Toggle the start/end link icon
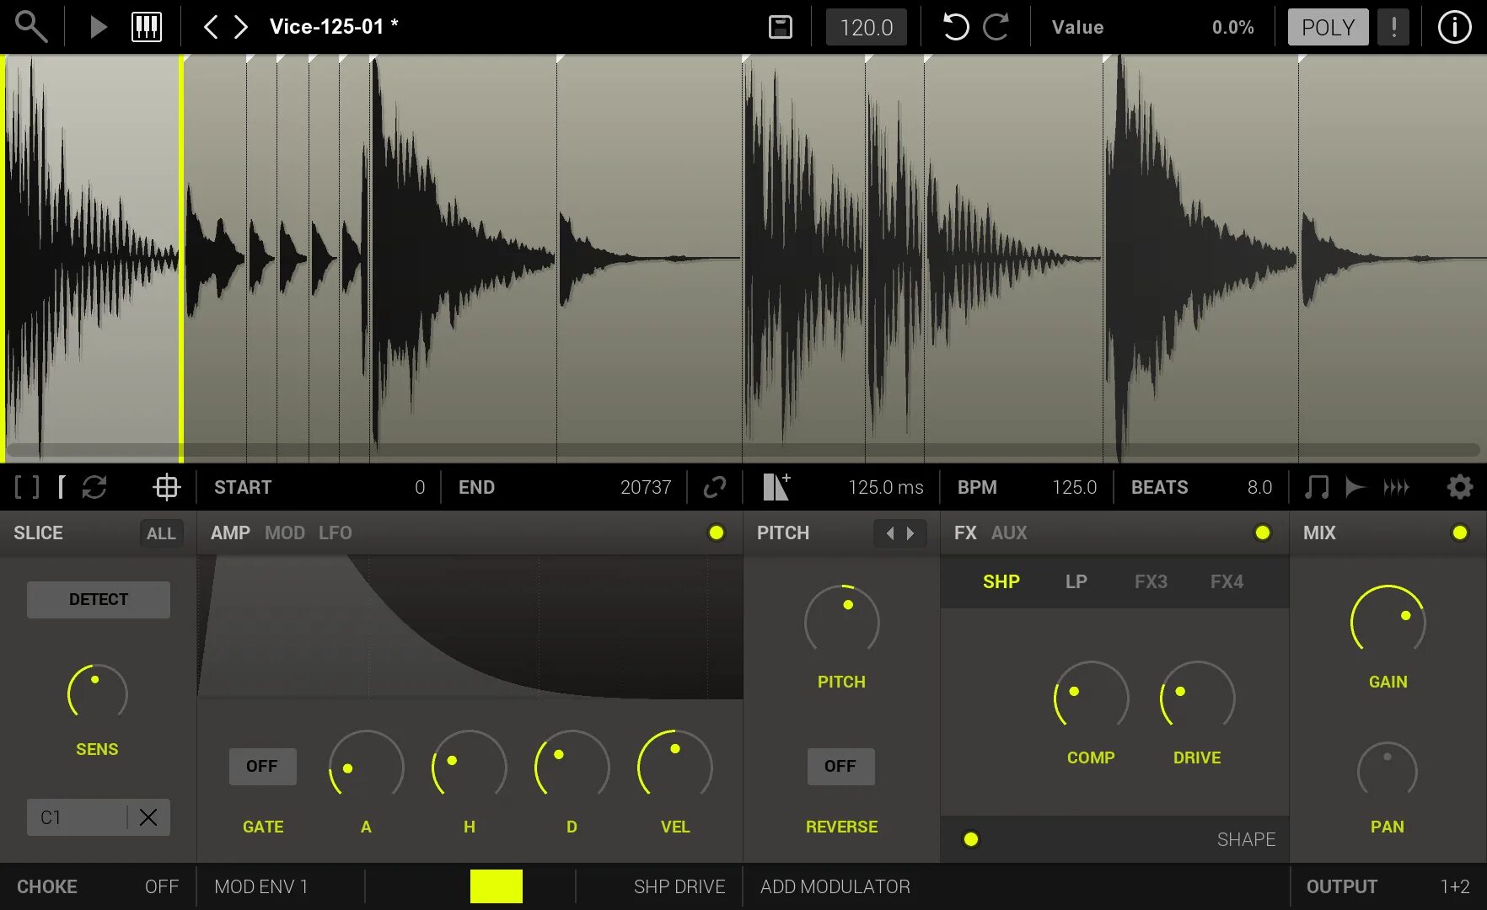 tap(715, 487)
